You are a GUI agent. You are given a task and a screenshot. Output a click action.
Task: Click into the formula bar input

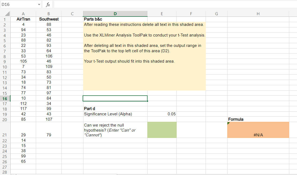click(x=175, y=4)
